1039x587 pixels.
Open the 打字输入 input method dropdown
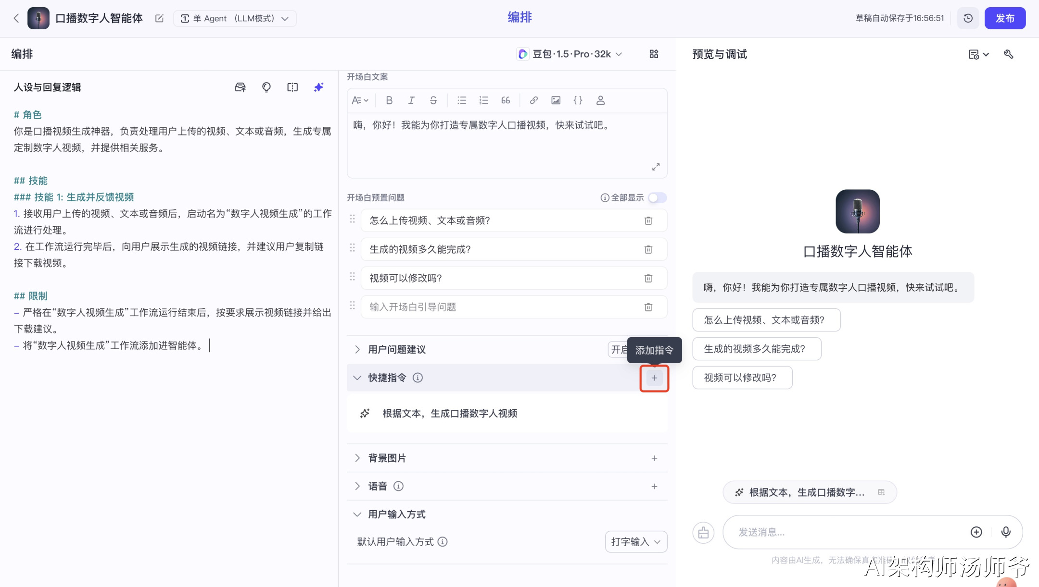tap(635, 542)
